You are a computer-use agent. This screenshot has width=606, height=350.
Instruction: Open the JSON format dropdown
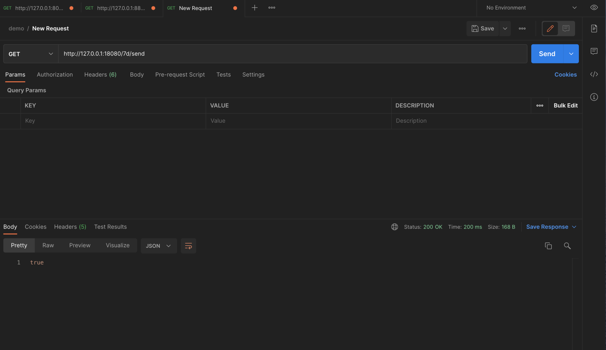point(158,246)
